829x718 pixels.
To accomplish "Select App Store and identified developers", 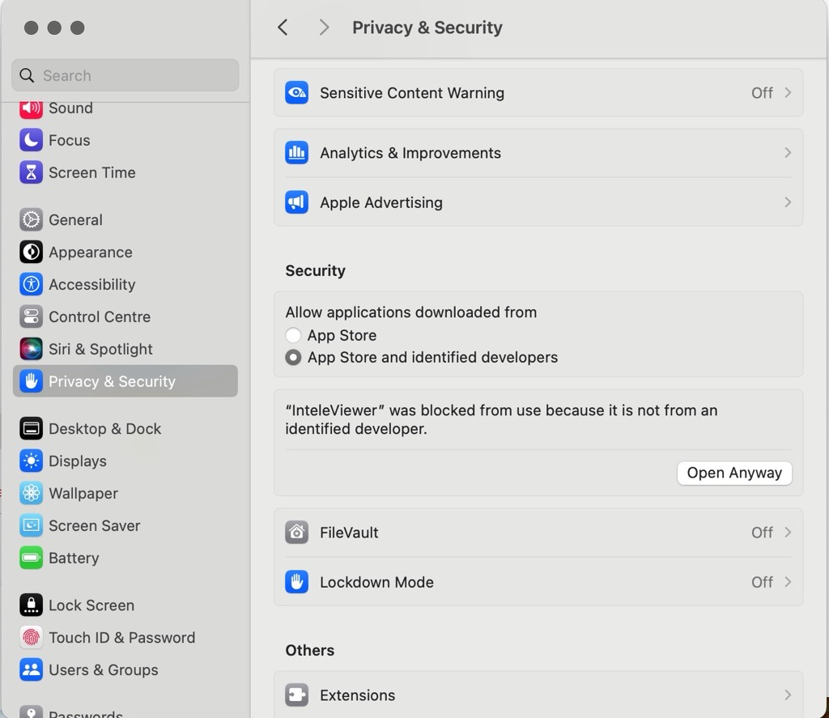I will coord(292,357).
